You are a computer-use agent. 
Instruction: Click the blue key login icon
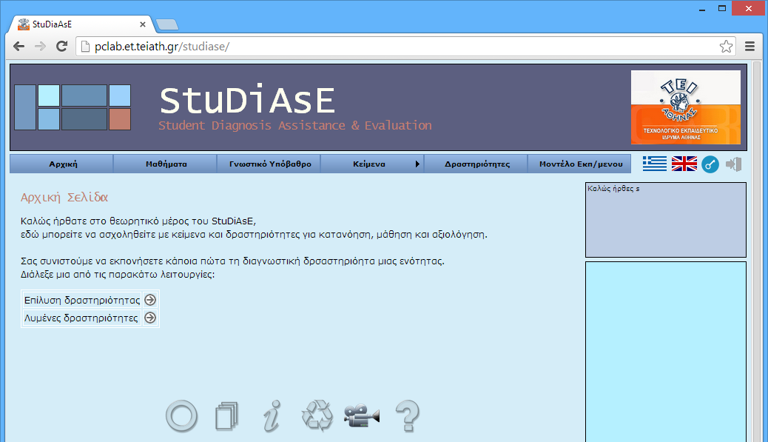tap(710, 164)
